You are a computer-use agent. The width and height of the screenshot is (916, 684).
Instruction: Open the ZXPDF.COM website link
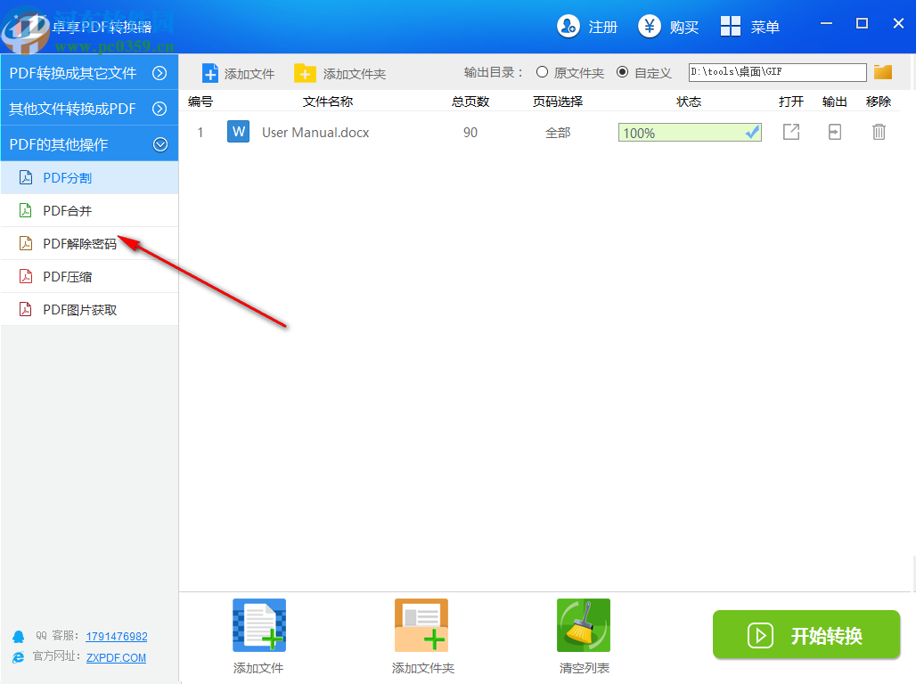pos(116,657)
